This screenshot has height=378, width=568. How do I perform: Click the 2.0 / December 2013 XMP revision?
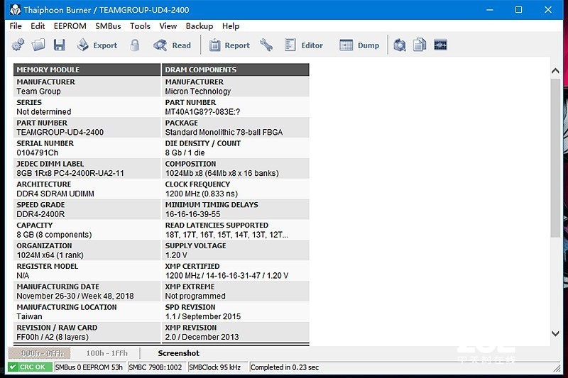[x=202, y=337]
